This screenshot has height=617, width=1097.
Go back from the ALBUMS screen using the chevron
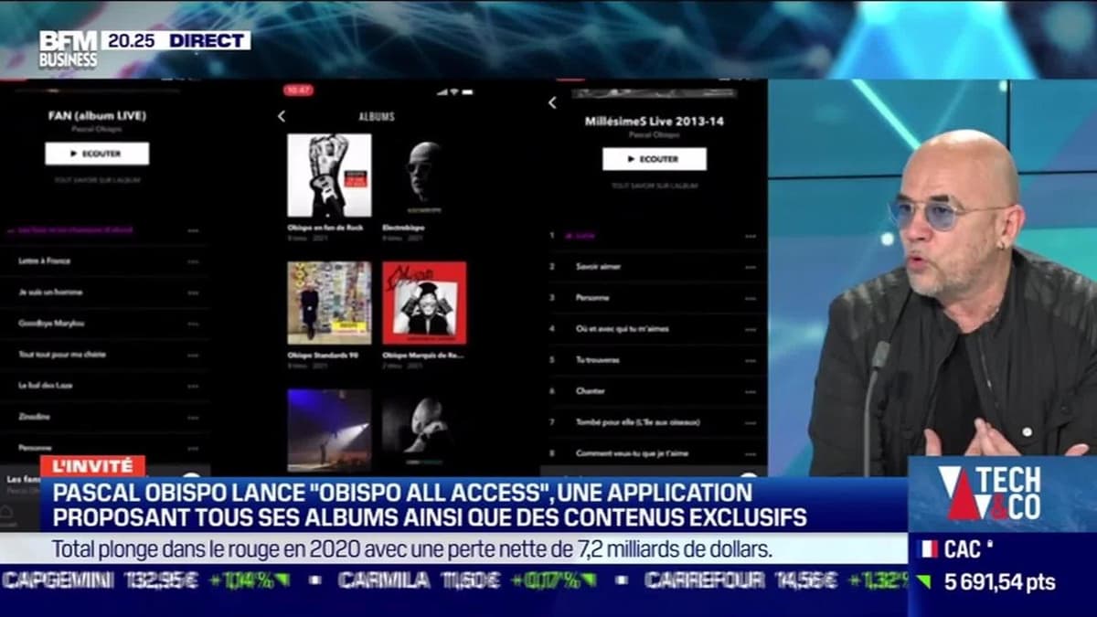(x=281, y=116)
